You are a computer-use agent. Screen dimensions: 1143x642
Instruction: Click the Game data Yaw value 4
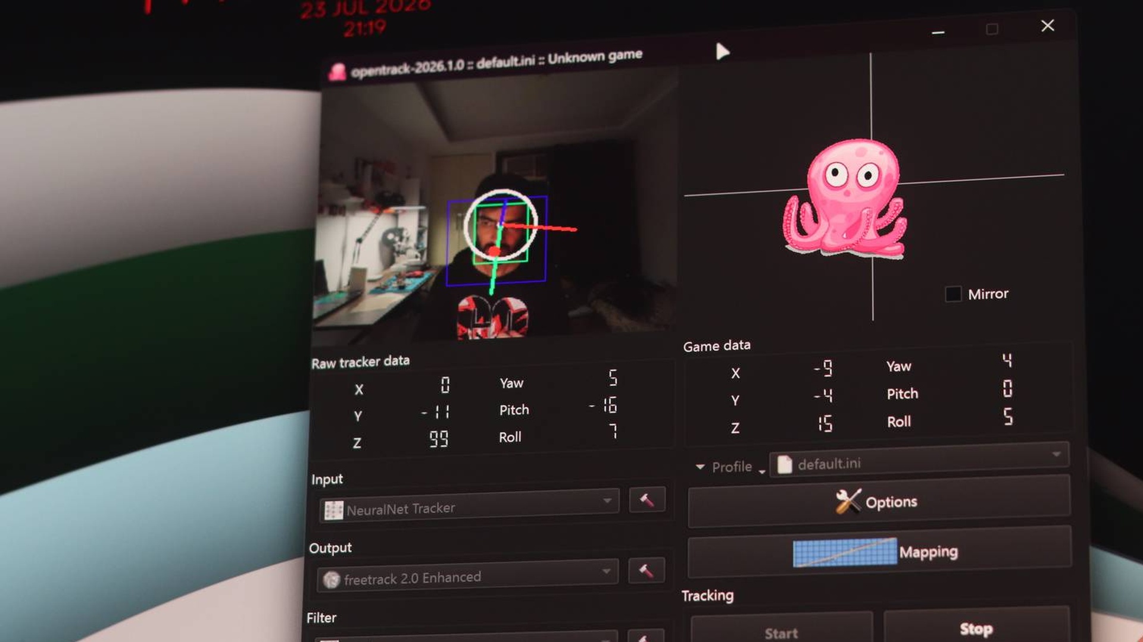coord(1007,360)
